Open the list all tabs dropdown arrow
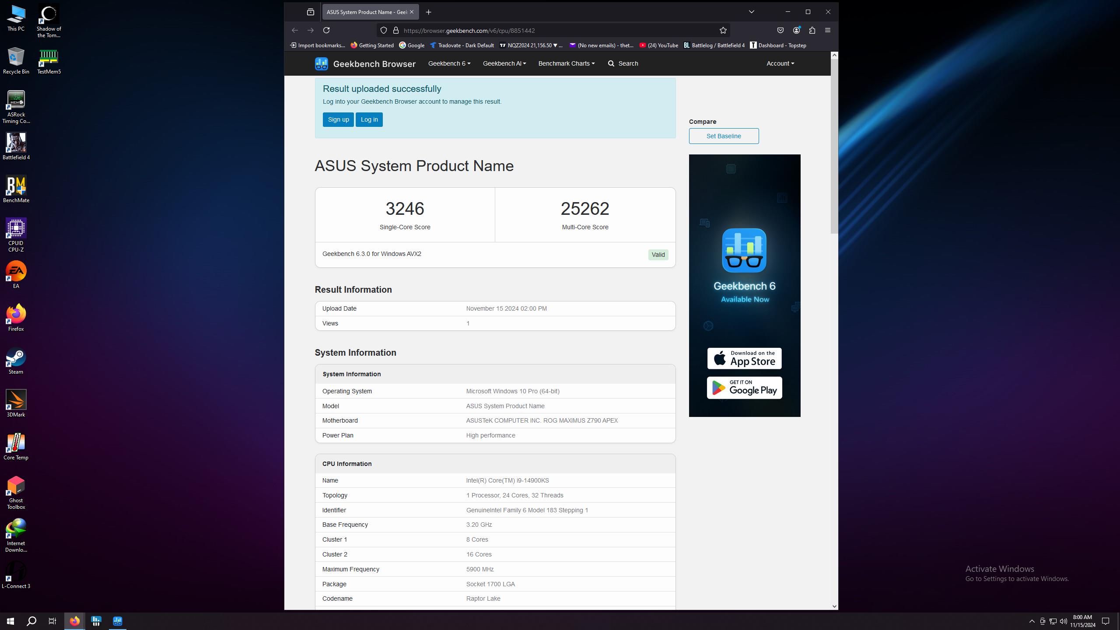This screenshot has width=1120, height=630. click(752, 12)
